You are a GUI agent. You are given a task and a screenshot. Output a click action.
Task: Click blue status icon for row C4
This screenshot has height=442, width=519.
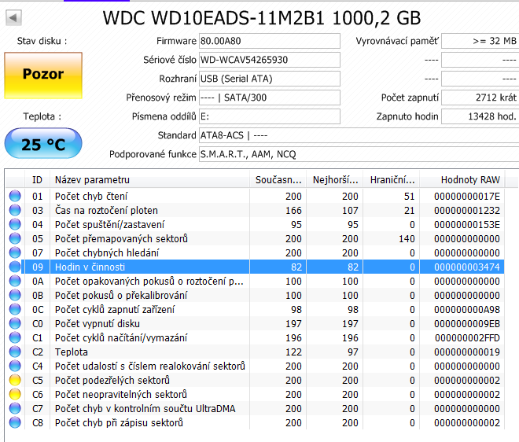click(x=15, y=366)
